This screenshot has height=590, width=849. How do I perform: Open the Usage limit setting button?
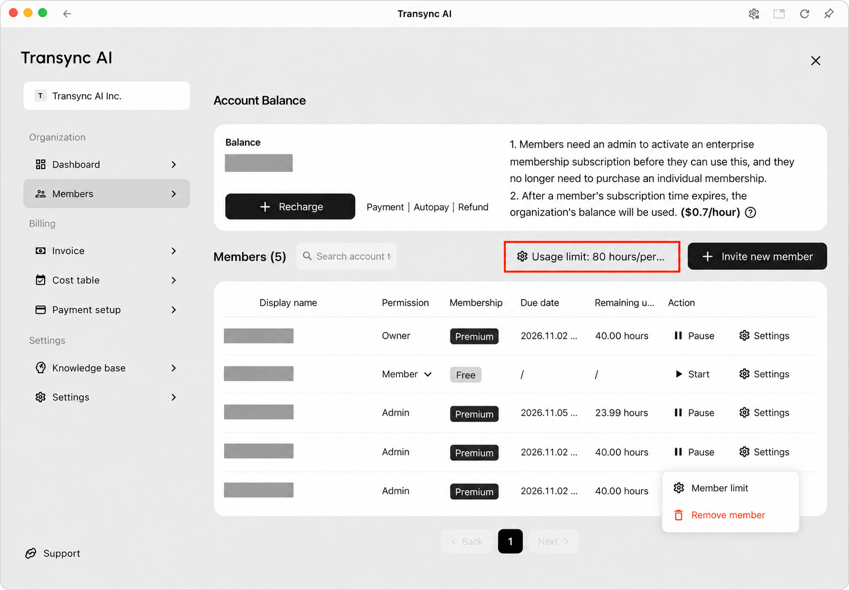pyautogui.click(x=591, y=257)
